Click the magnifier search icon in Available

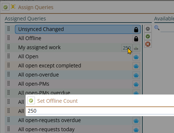click(157, 28)
